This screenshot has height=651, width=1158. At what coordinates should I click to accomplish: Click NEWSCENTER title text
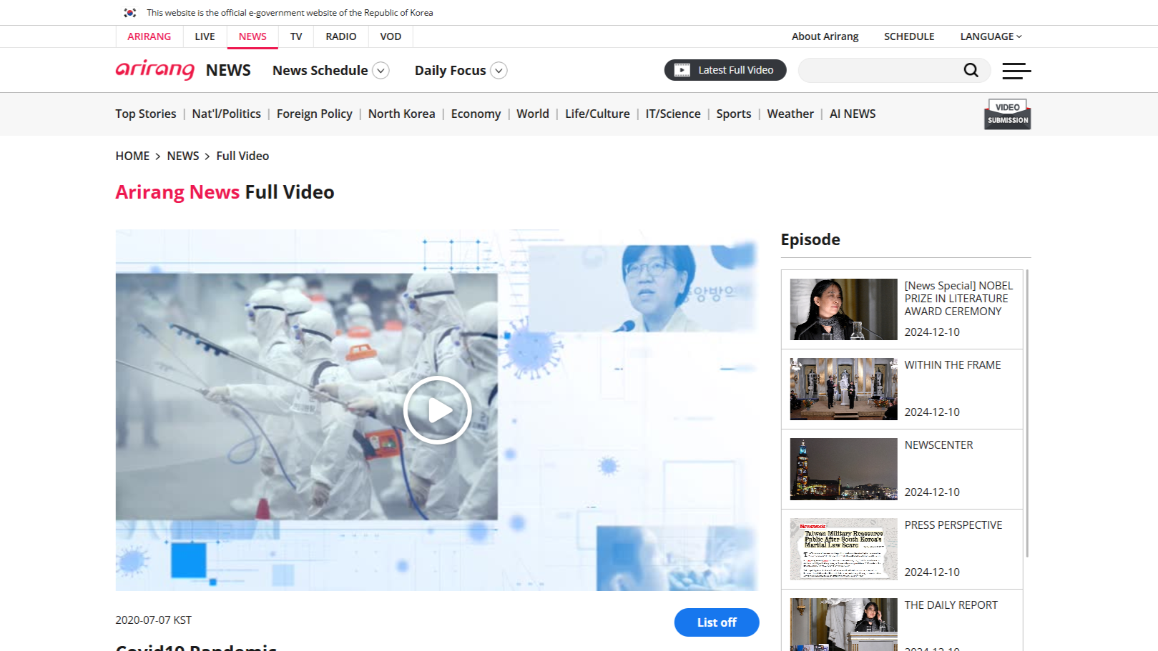(938, 445)
